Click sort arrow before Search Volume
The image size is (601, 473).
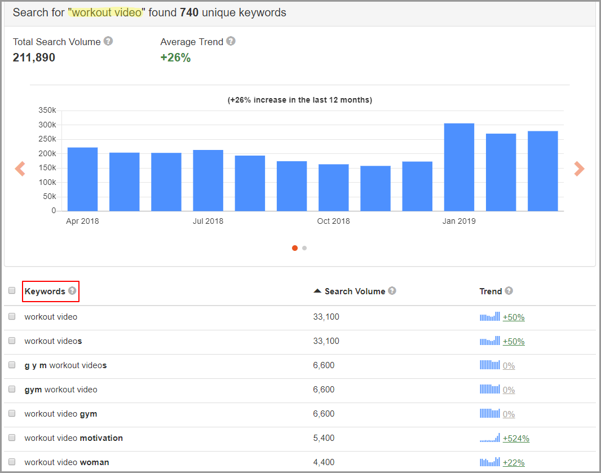pyautogui.click(x=317, y=291)
